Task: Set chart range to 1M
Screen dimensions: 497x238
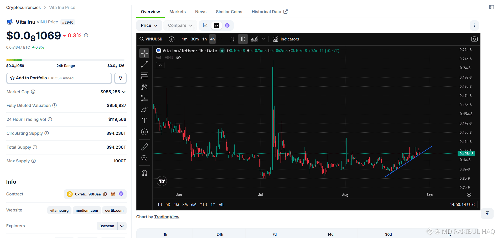Action: (177, 204)
